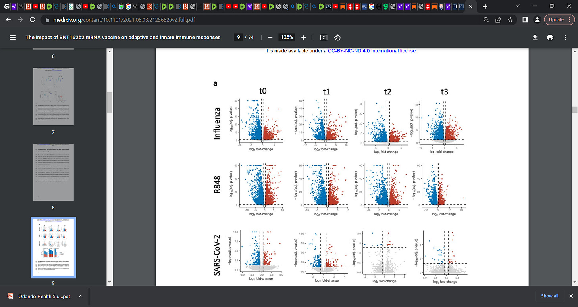Click the zoom percentage field showing 125%
578x307 pixels.
[x=287, y=37]
